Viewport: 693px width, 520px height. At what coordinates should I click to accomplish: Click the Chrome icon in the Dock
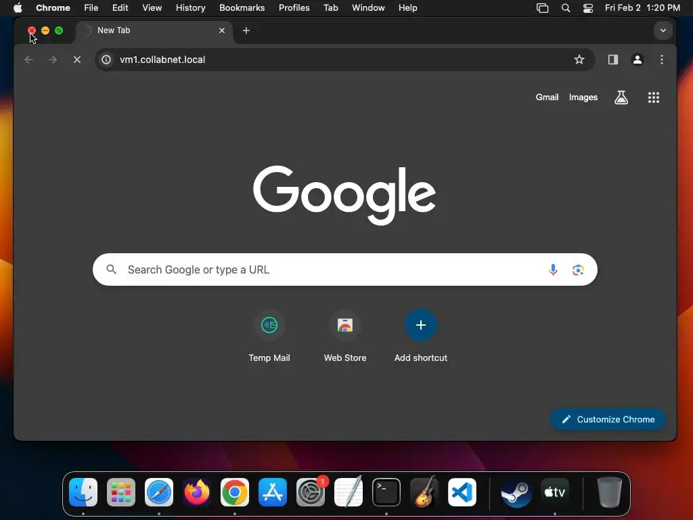(235, 492)
